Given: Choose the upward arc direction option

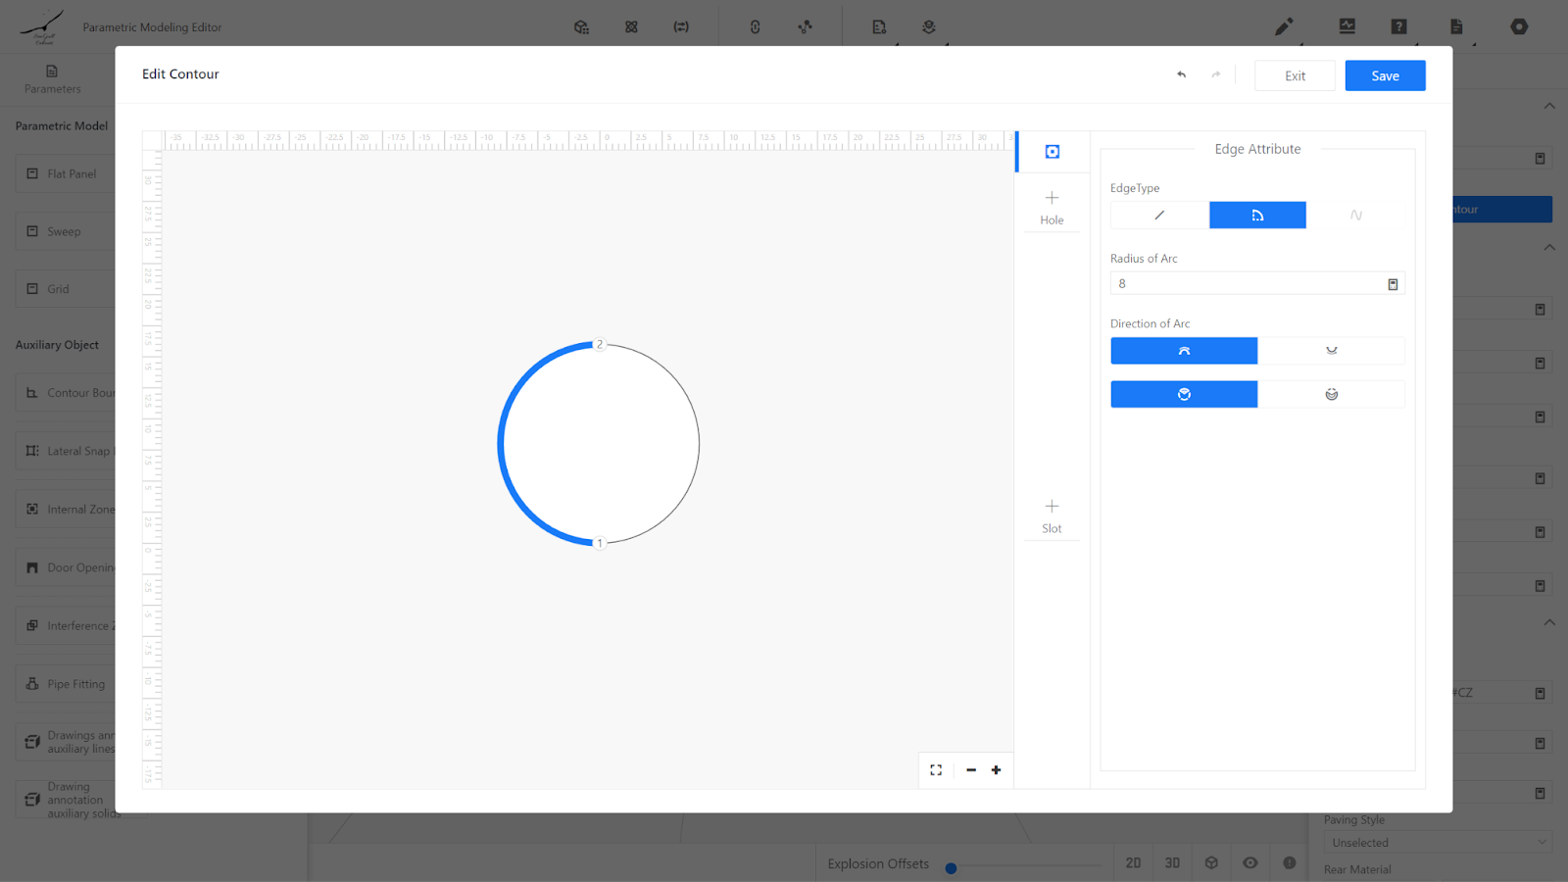Looking at the screenshot, I should point(1184,351).
